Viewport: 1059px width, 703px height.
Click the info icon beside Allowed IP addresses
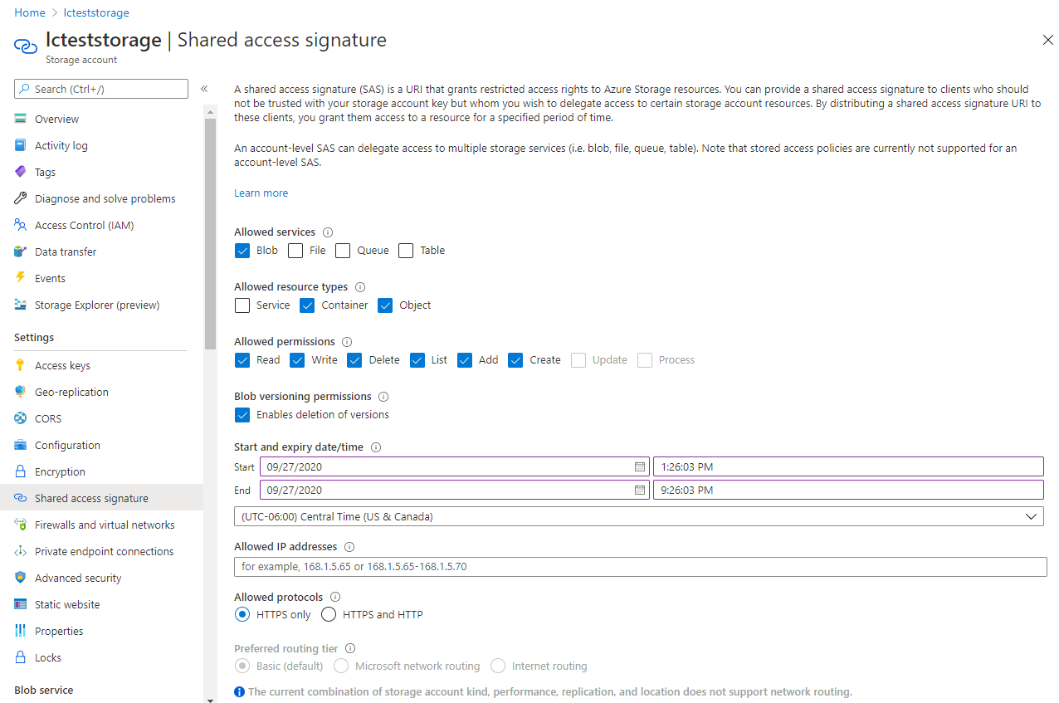click(349, 547)
